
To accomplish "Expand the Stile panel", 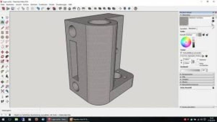I will click(197, 77).
